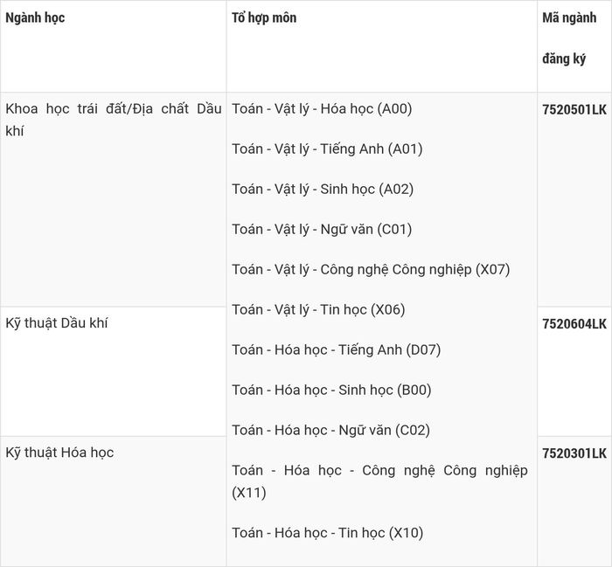This screenshot has width=612, height=567.
Task: Click the (X11) subject combination line
Action: (379, 481)
